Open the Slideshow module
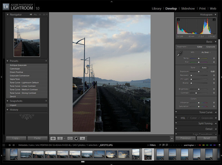This screenshot has width=222, height=165. pyautogui.click(x=188, y=8)
